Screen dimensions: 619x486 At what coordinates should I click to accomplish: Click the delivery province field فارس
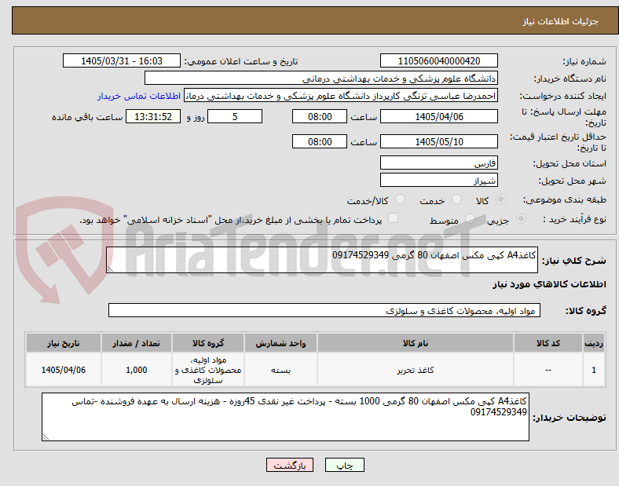coord(439,163)
